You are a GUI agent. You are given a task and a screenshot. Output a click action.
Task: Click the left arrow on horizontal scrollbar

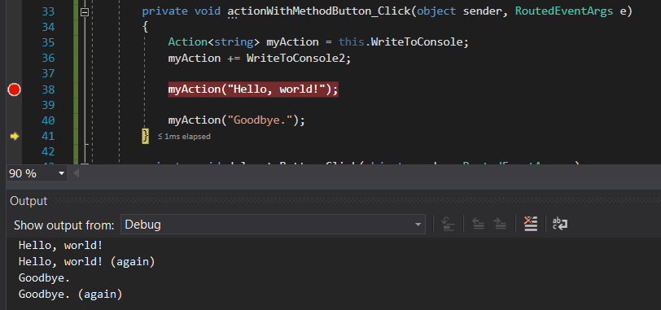click(x=77, y=173)
